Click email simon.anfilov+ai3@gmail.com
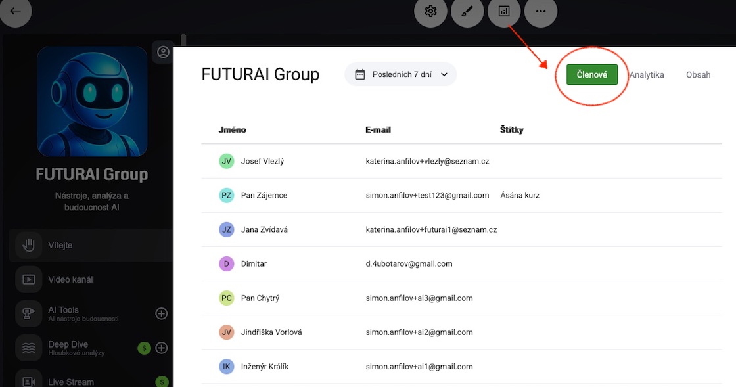 [419, 298]
